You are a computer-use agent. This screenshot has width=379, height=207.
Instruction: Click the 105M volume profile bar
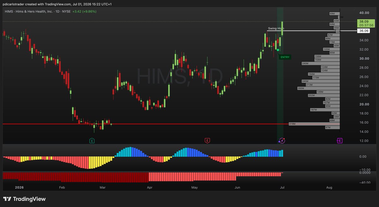coord(331,49)
